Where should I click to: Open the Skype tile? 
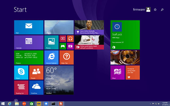tap(21, 73)
